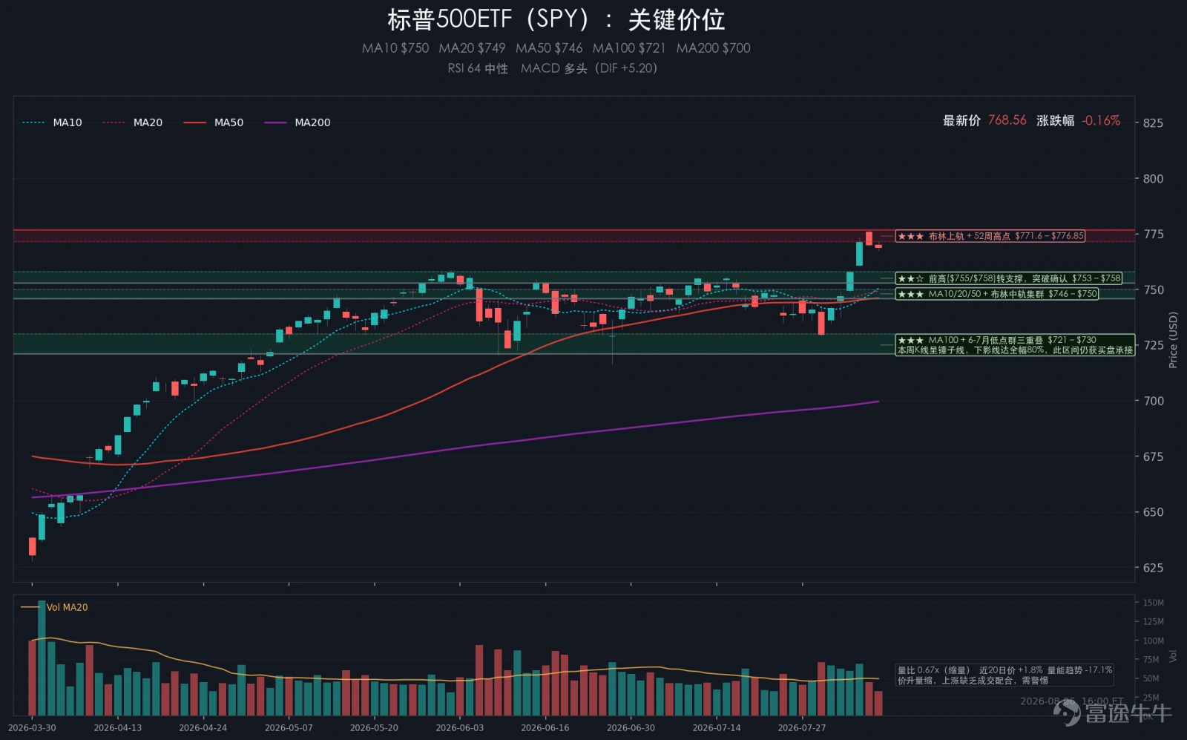Viewport: 1187px width, 740px height.
Task: Click the 100M volume axis tick
Action: [x=1153, y=641]
